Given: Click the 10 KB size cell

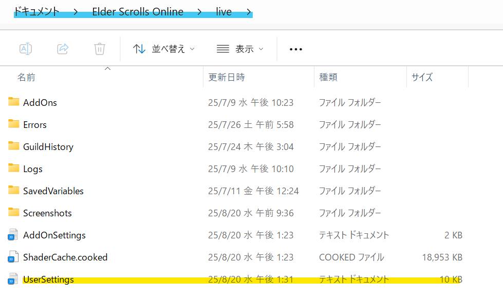Looking at the screenshot, I should [451, 280].
